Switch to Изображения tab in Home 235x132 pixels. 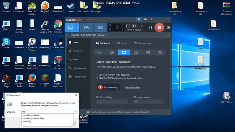click(x=142, y=43)
